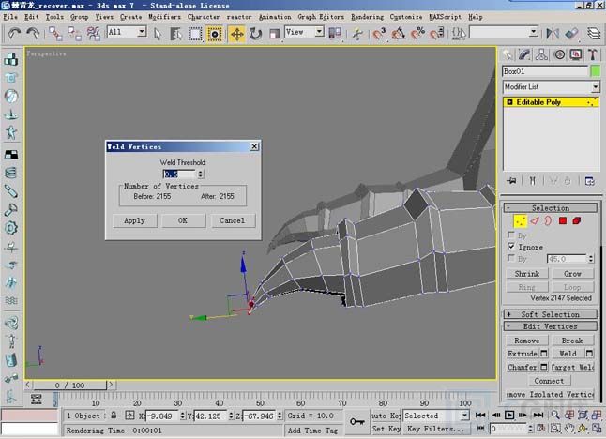The image size is (606, 439).
Task: Select Element sub-object level icon
Action: tap(576, 221)
